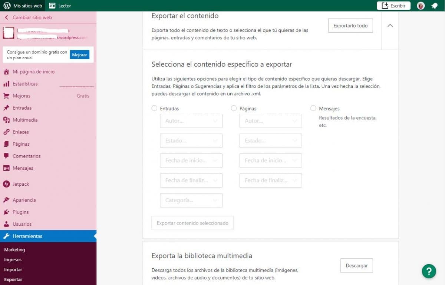Click the Entradas pin icon

[6, 108]
